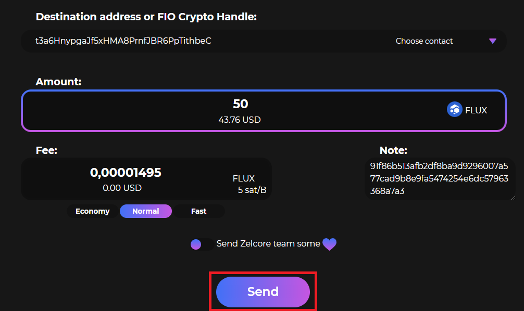Click the Note text area
524x311 pixels.
(440, 179)
